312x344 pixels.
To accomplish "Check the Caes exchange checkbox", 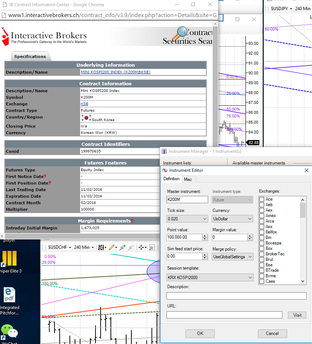I will tap(262, 281).
